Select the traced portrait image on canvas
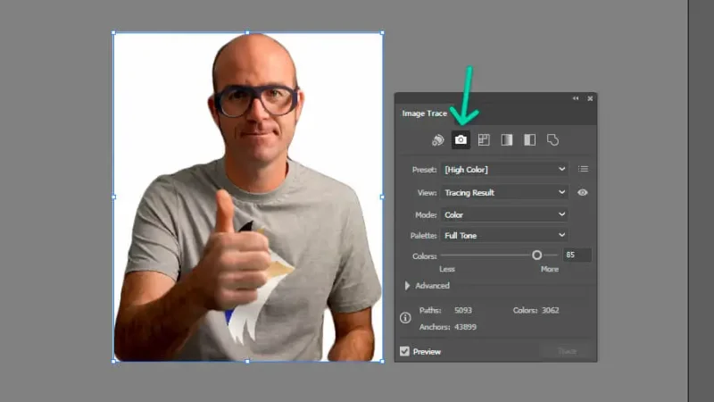 [248, 197]
